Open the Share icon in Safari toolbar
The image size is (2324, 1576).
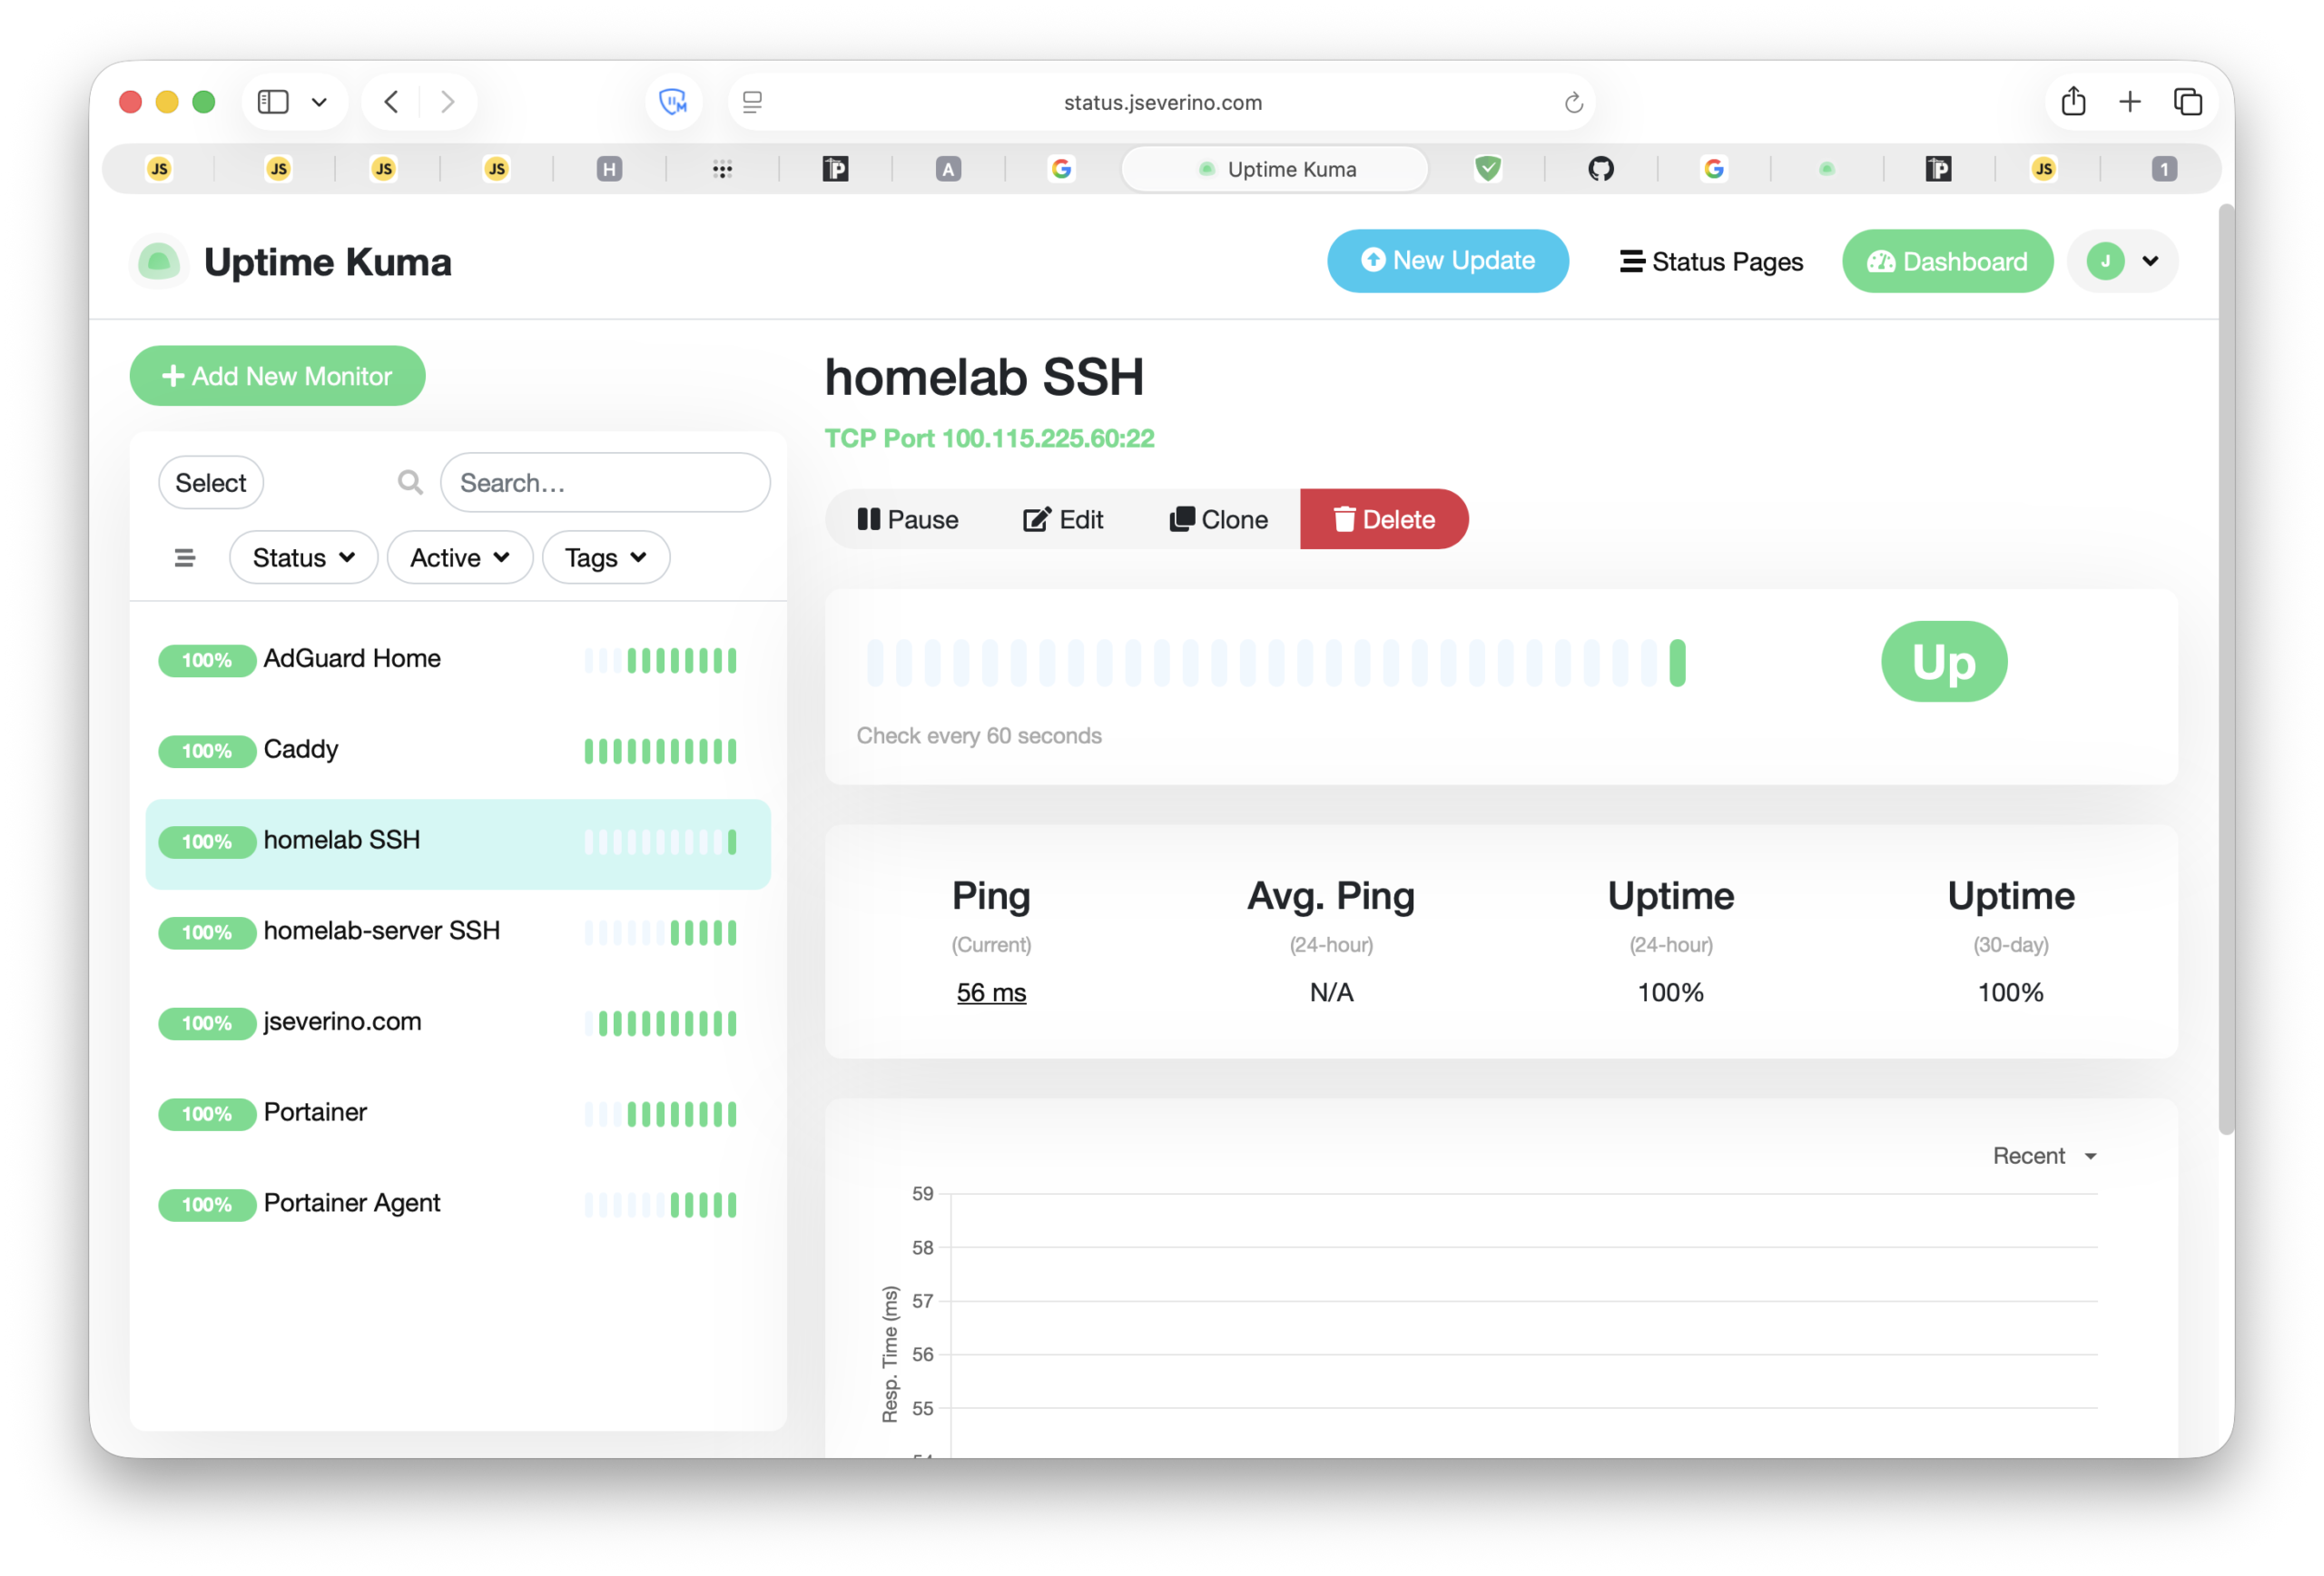tap(2073, 101)
